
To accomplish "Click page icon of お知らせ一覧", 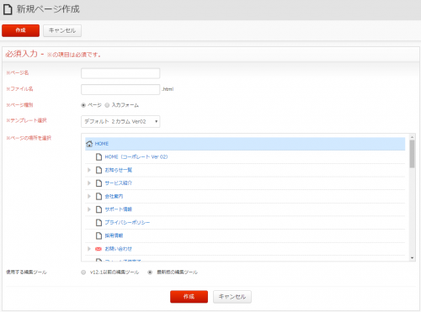I will click(x=99, y=170).
